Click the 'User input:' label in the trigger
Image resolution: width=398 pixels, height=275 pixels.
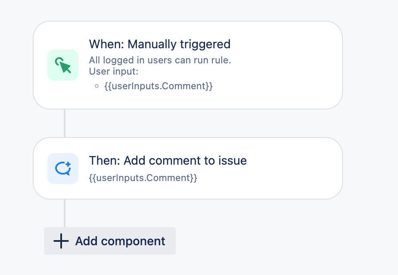coord(113,72)
